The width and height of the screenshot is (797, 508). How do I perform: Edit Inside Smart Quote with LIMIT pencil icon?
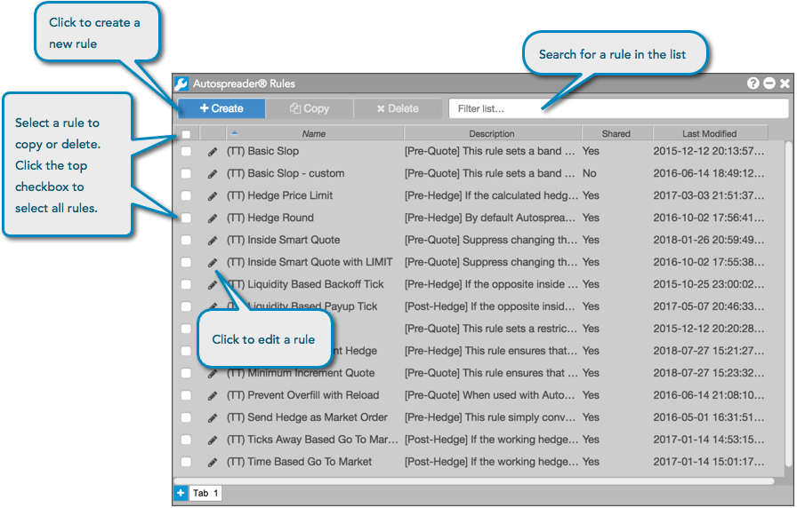point(213,262)
